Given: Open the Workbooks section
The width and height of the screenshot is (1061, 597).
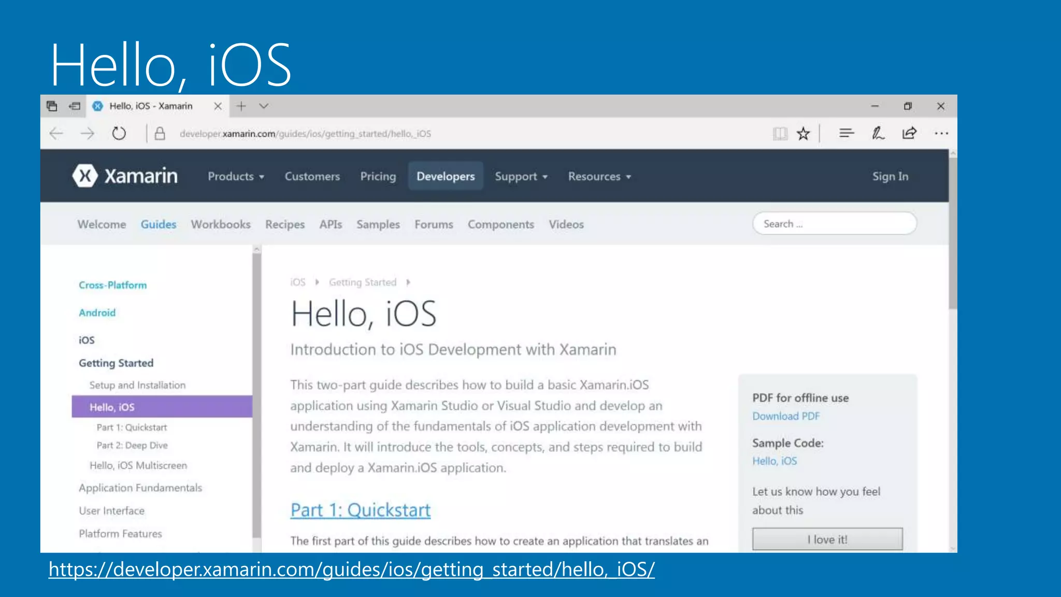Looking at the screenshot, I should click(221, 224).
